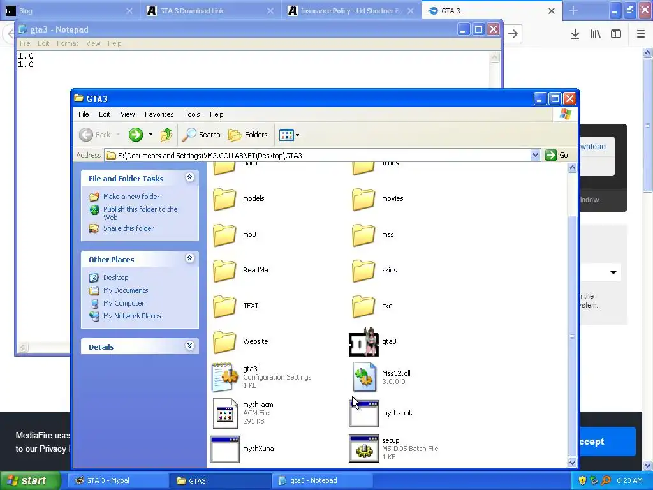Click the Start button
Image resolution: width=653 pixels, height=490 pixels.
(31, 480)
